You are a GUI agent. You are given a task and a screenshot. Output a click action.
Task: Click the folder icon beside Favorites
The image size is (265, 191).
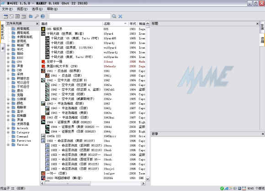[14, 140]
